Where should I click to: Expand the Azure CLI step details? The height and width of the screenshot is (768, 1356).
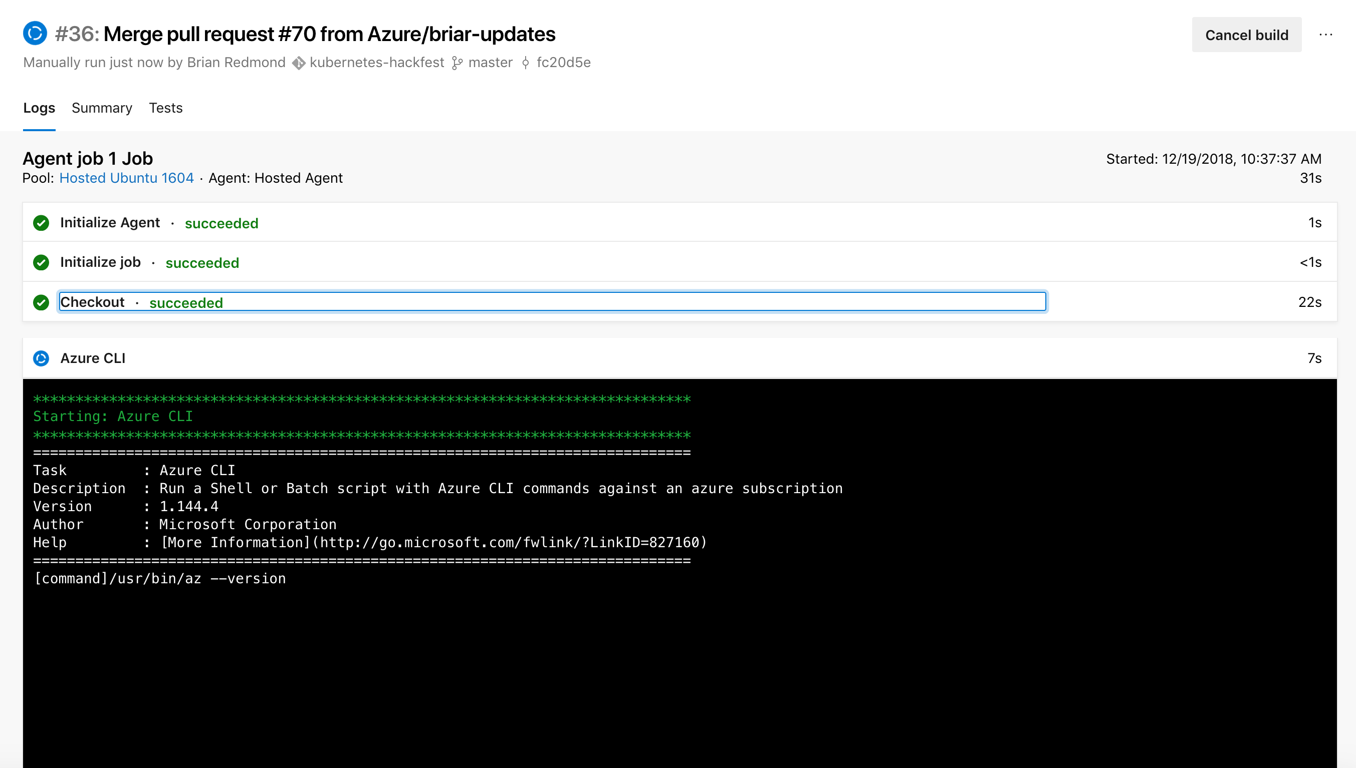coord(92,357)
